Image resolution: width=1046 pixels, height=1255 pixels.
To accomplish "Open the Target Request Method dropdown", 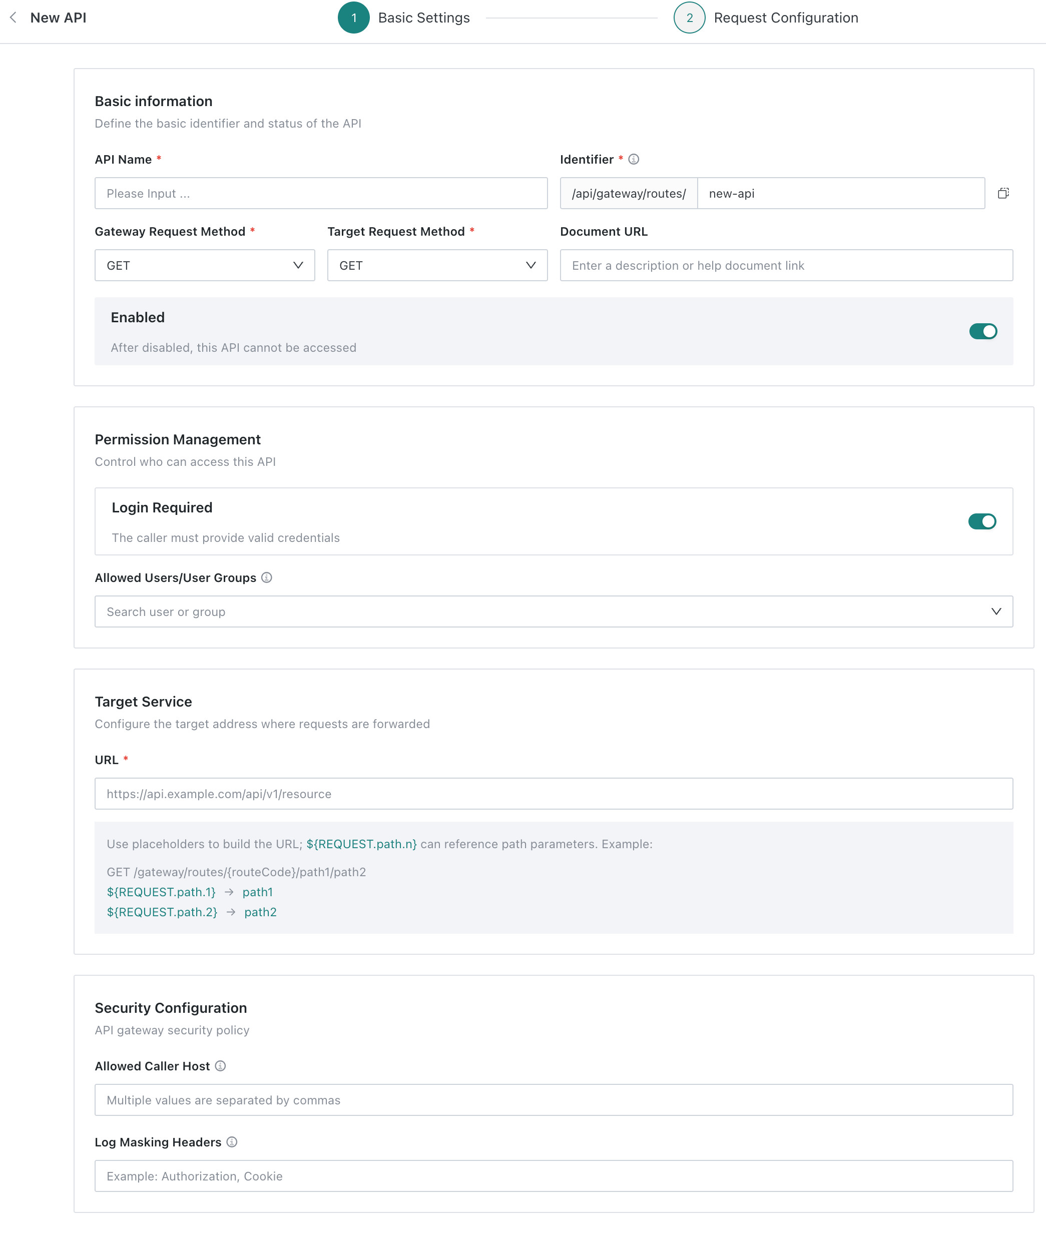I will (437, 265).
